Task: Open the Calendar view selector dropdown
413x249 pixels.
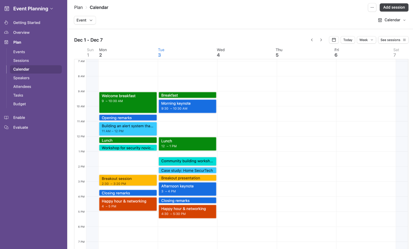Action: pos(392,20)
